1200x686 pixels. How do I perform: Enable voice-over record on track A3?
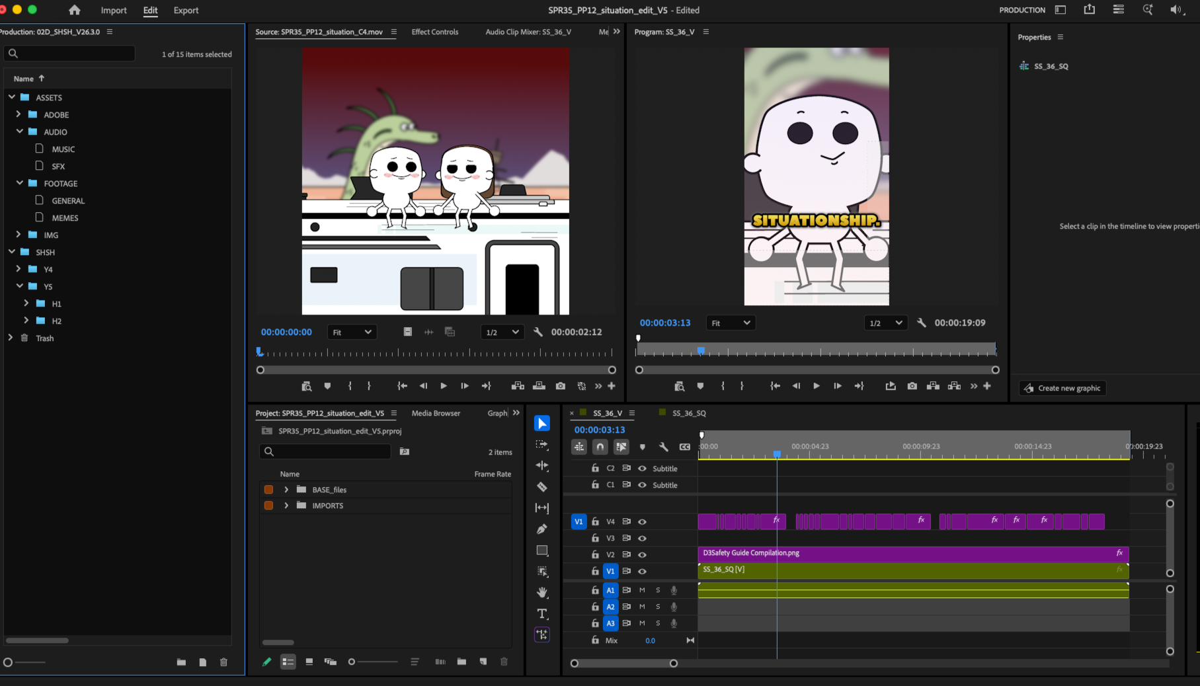point(674,623)
